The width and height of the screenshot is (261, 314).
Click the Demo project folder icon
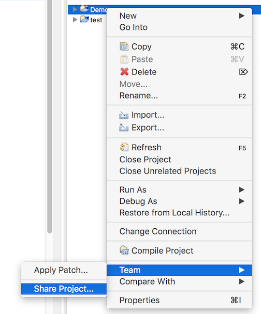click(x=84, y=9)
